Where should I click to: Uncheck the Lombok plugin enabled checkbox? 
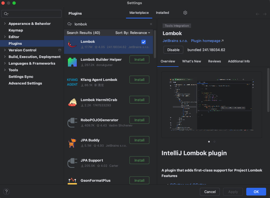(x=144, y=42)
